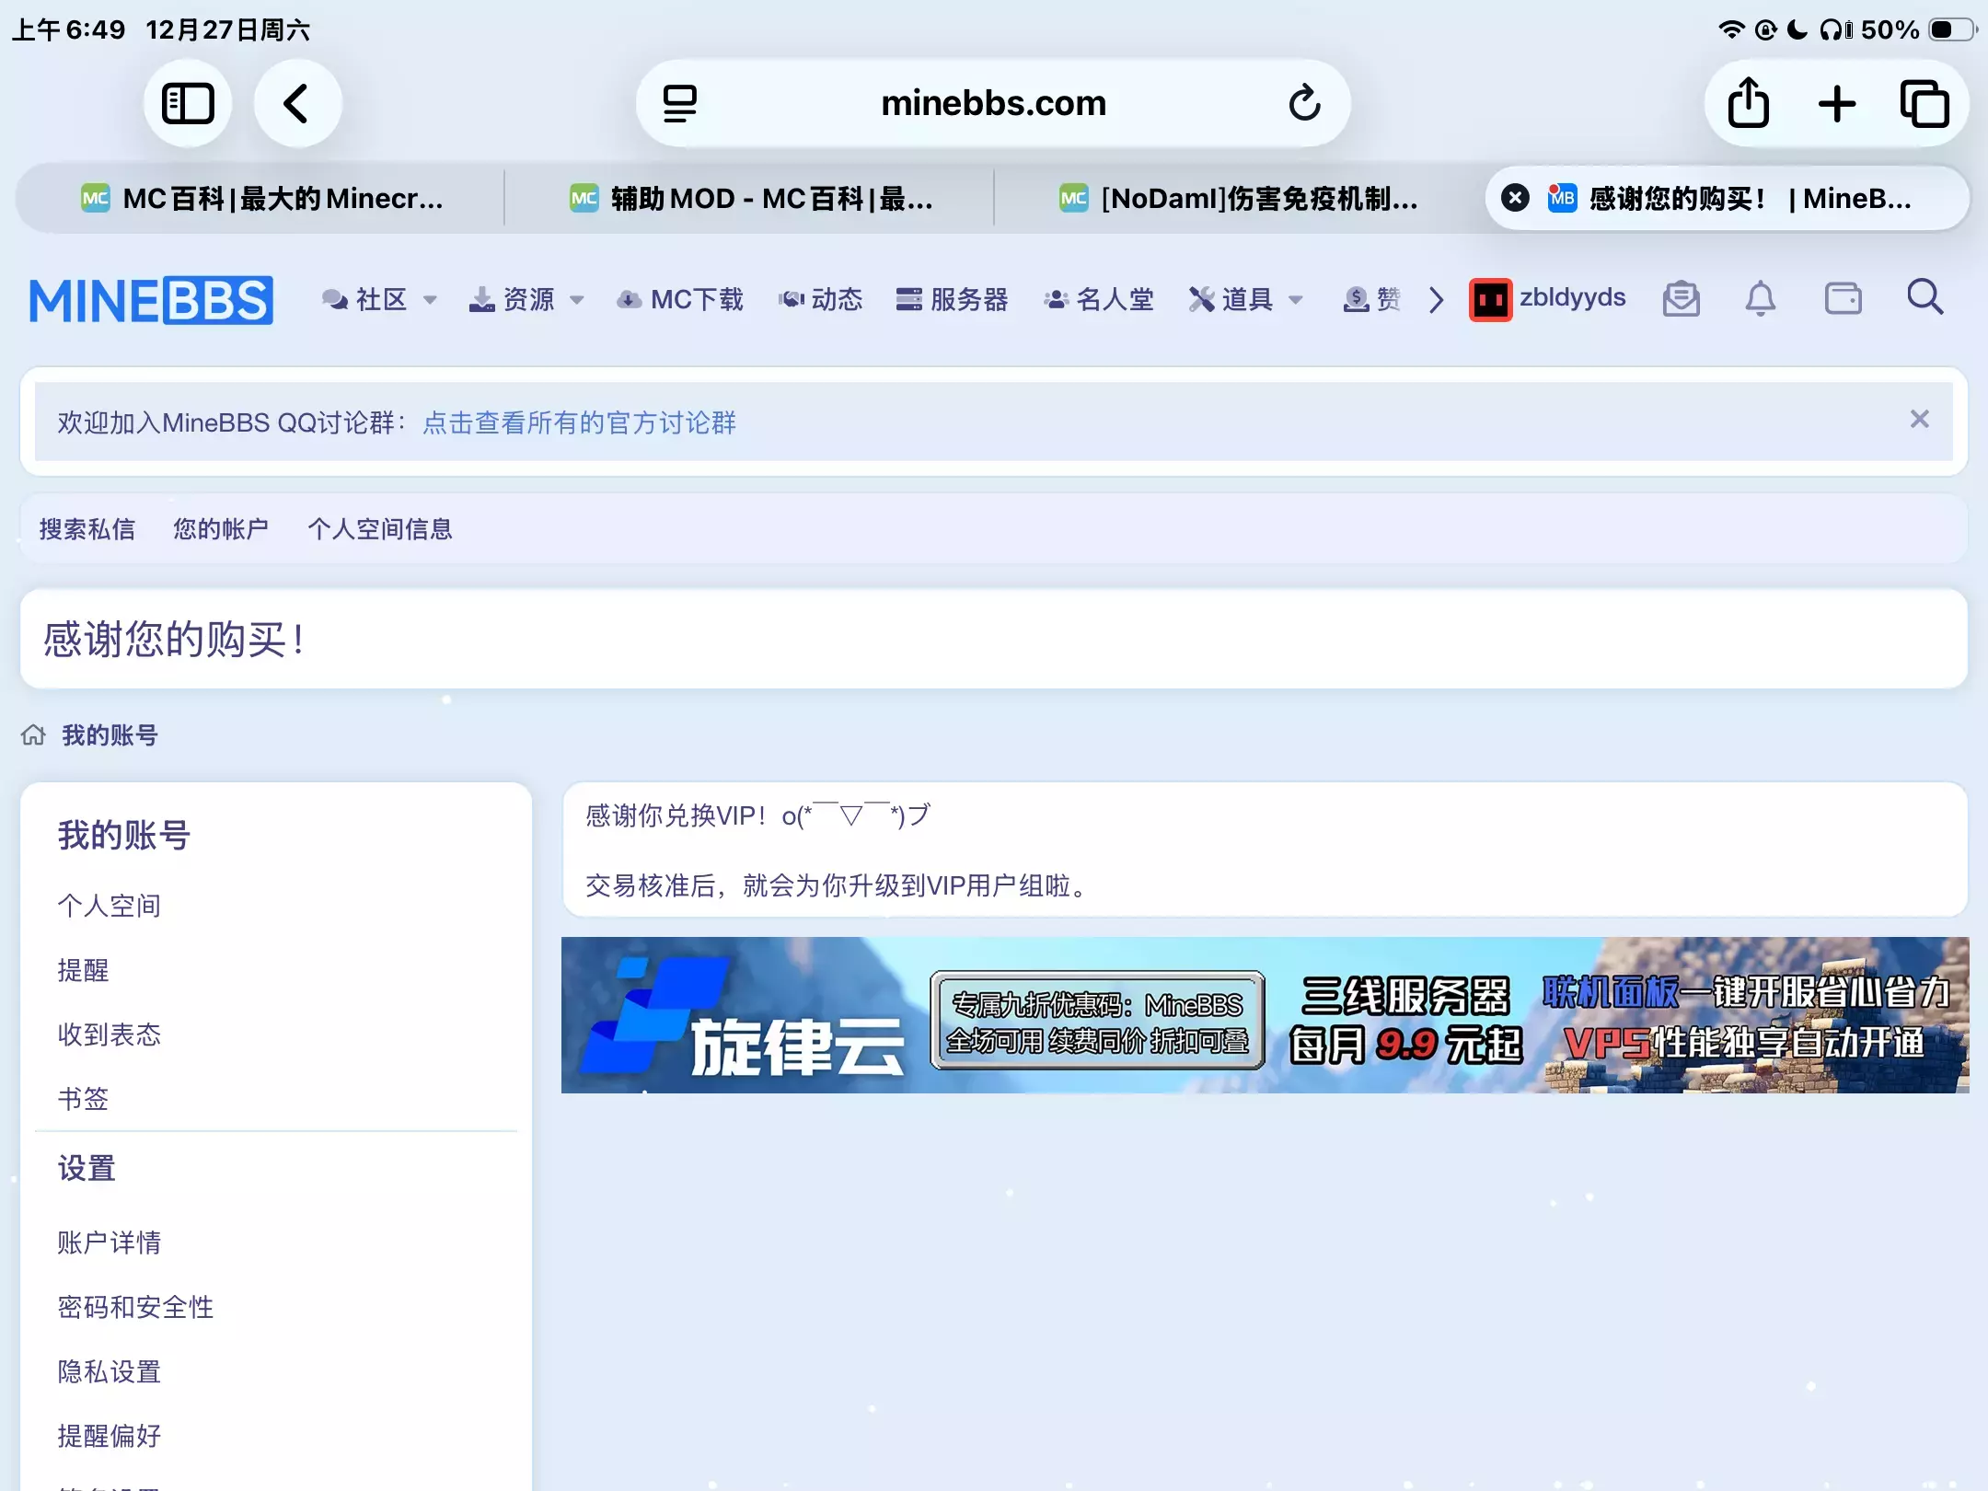Open 密码和安全性 settings link

click(x=135, y=1307)
